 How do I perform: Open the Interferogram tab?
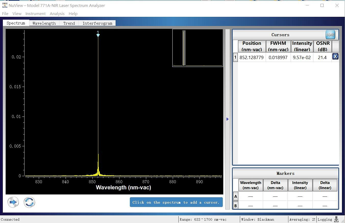(x=97, y=23)
